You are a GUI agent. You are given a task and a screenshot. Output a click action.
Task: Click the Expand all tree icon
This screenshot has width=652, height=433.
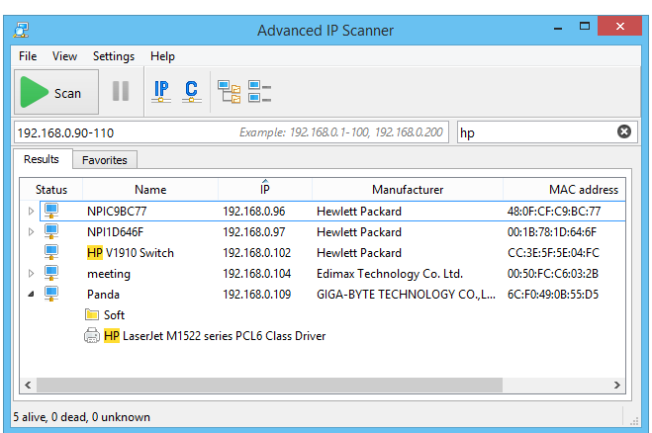coord(230,91)
